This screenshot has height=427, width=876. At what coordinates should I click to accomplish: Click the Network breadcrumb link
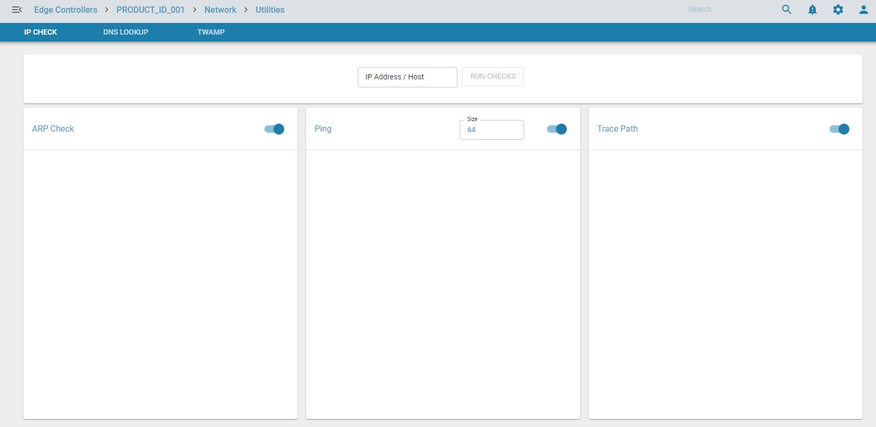(220, 10)
